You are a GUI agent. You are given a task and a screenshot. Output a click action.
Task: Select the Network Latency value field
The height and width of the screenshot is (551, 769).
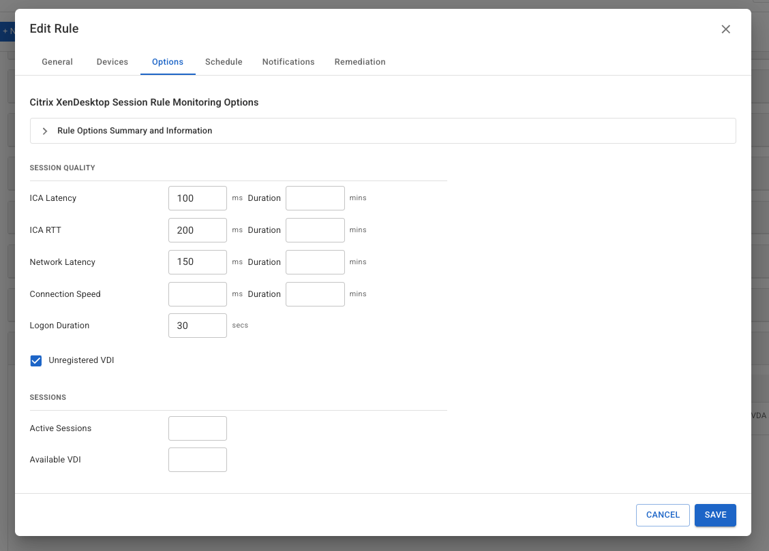198,262
